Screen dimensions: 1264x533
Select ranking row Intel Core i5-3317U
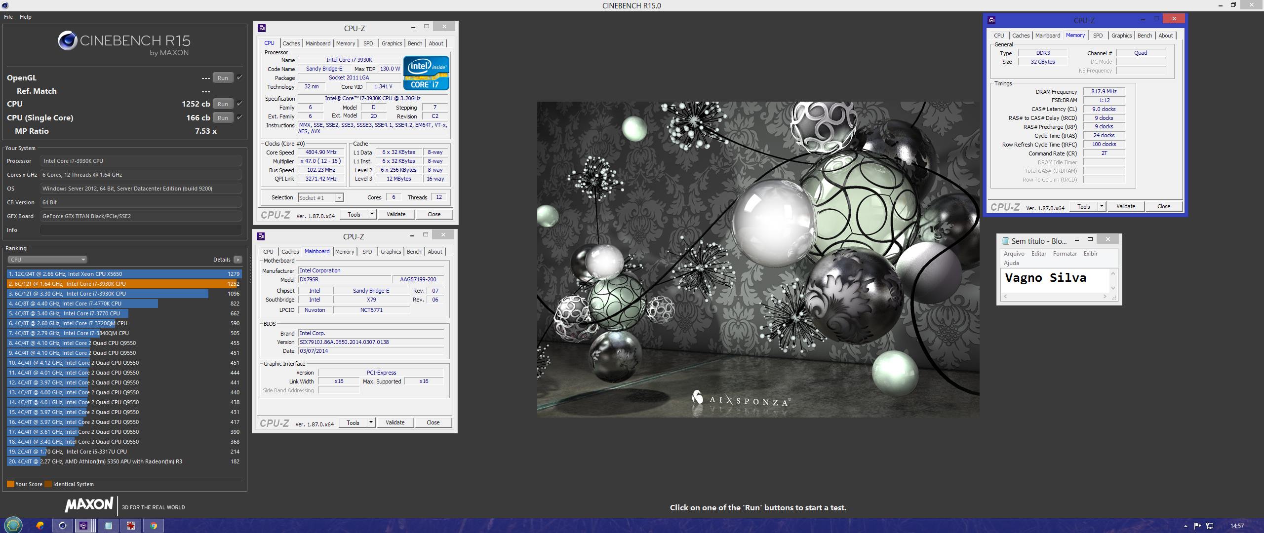click(x=124, y=452)
